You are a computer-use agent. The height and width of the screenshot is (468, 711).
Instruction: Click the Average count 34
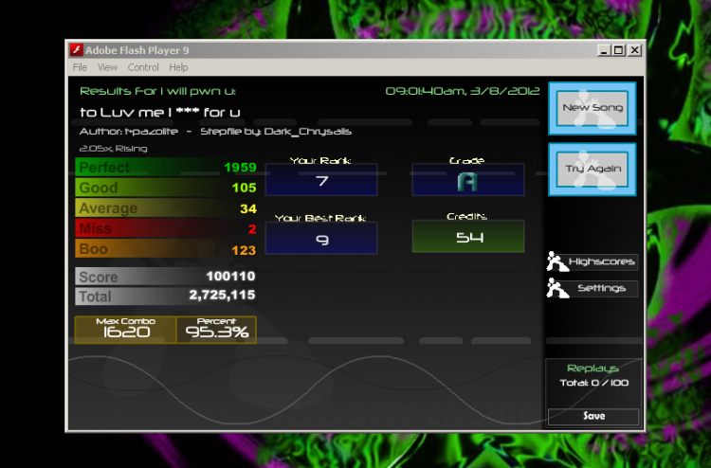248,208
